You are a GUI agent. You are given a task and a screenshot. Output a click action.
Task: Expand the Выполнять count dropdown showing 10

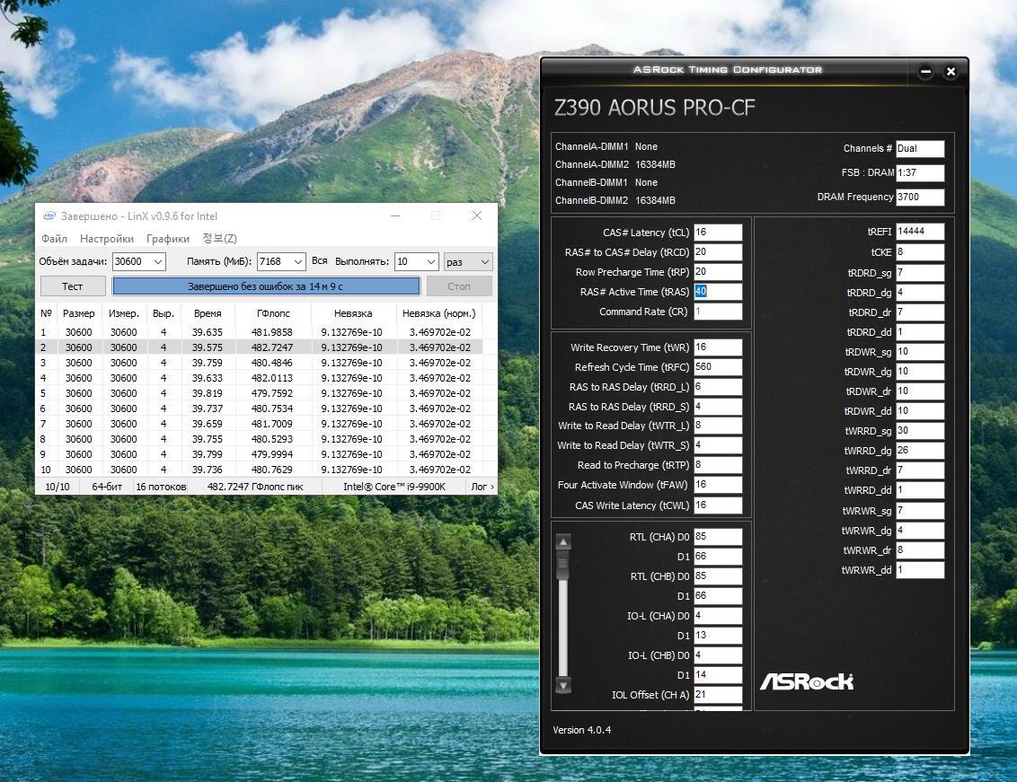pos(431,261)
